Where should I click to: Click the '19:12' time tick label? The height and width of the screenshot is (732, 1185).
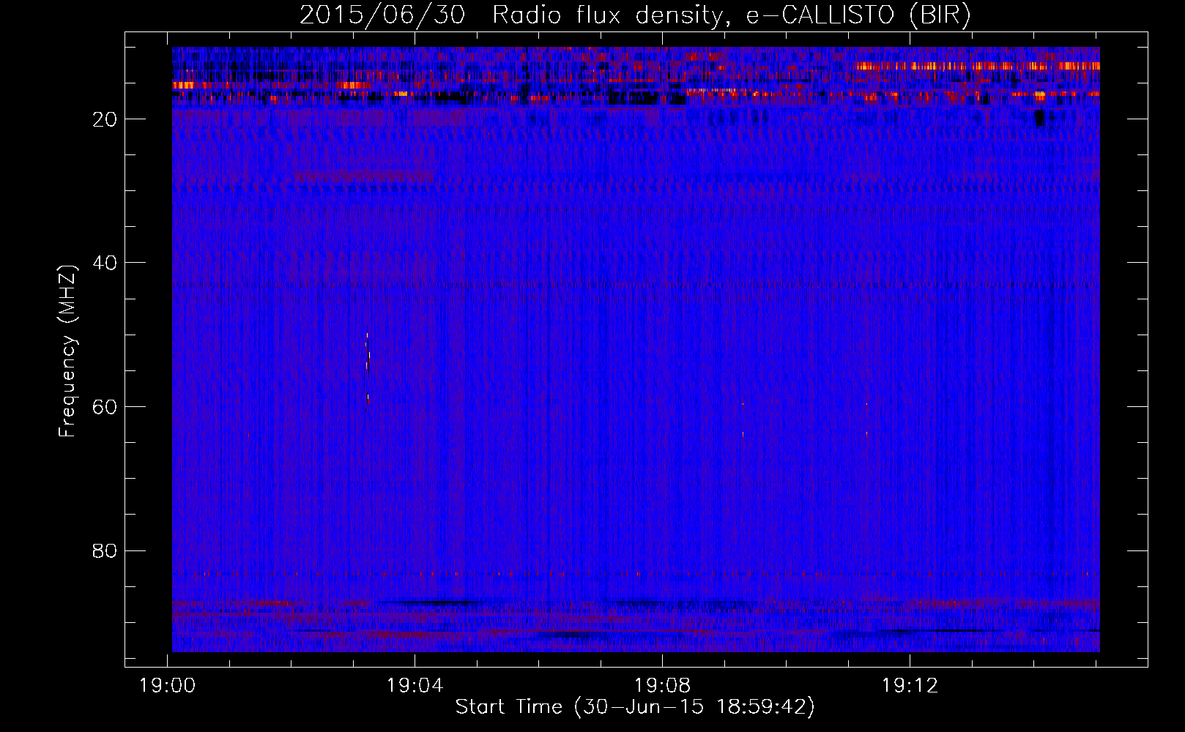click(910, 686)
